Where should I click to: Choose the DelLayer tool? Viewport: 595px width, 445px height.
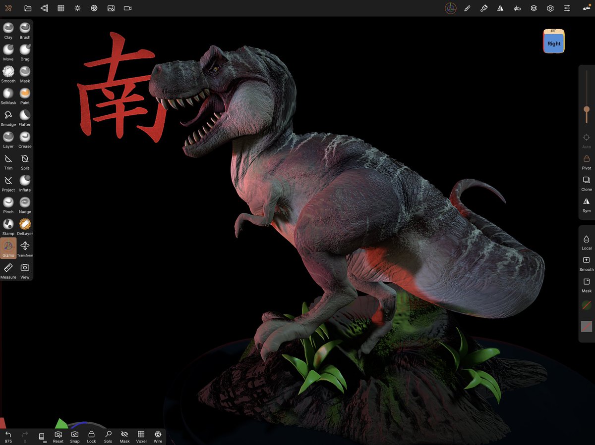click(25, 226)
